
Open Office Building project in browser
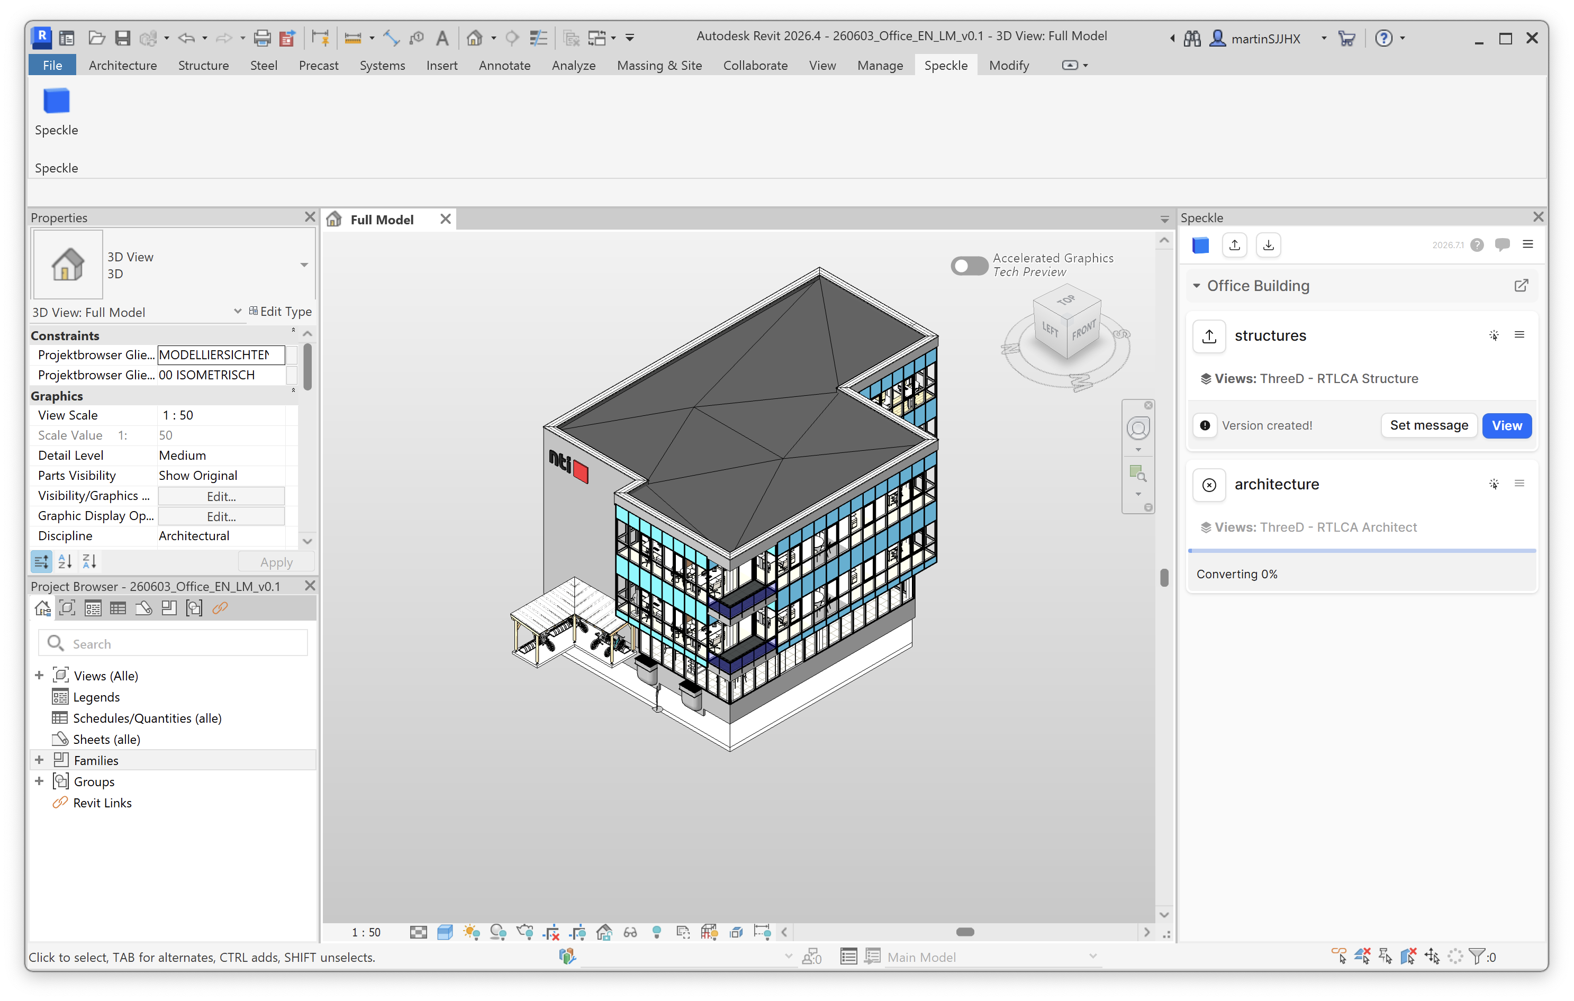click(1521, 286)
